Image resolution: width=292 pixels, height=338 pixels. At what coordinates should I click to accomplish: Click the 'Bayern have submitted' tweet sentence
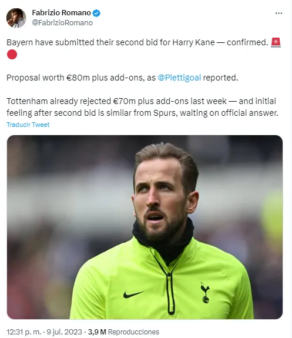click(x=137, y=42)
